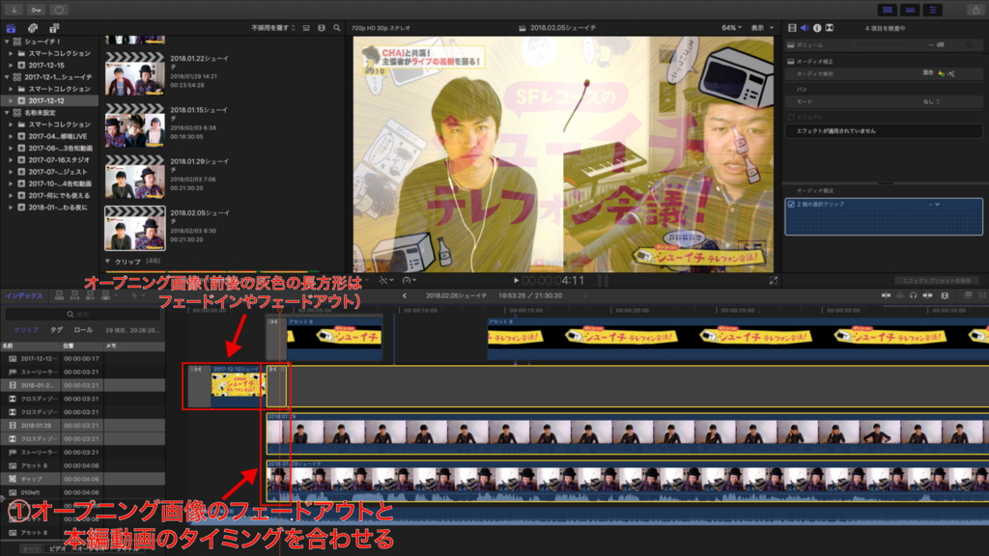This screenshot has width=989, height=556.
Task: Collapse the クリップ (46) section
Action: coord(107,261)
